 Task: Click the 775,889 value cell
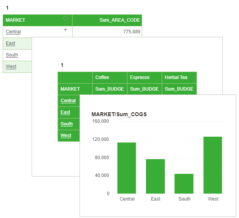click(x=131, y=32)
